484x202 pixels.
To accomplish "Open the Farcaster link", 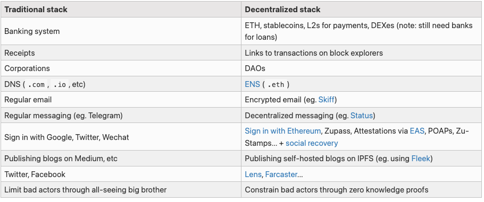I will point(281,174).
